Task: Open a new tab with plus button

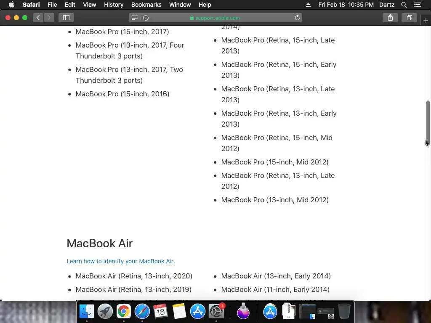Action: tap(426, 20)
